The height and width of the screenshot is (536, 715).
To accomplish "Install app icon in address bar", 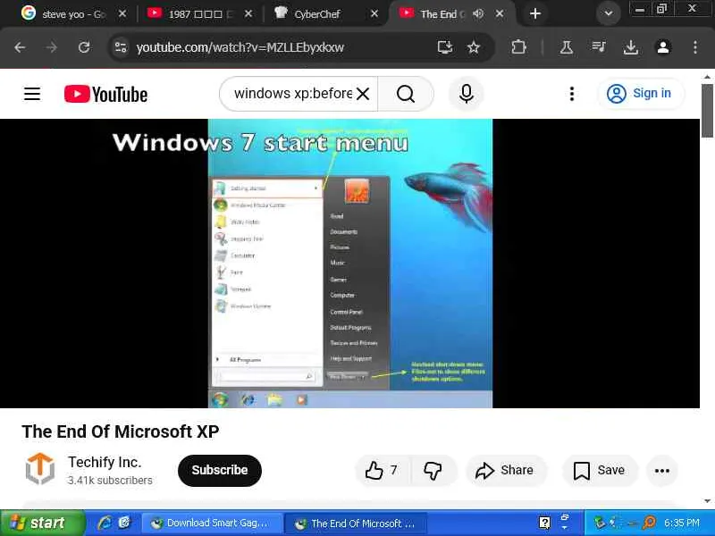I will click(444, 47).
